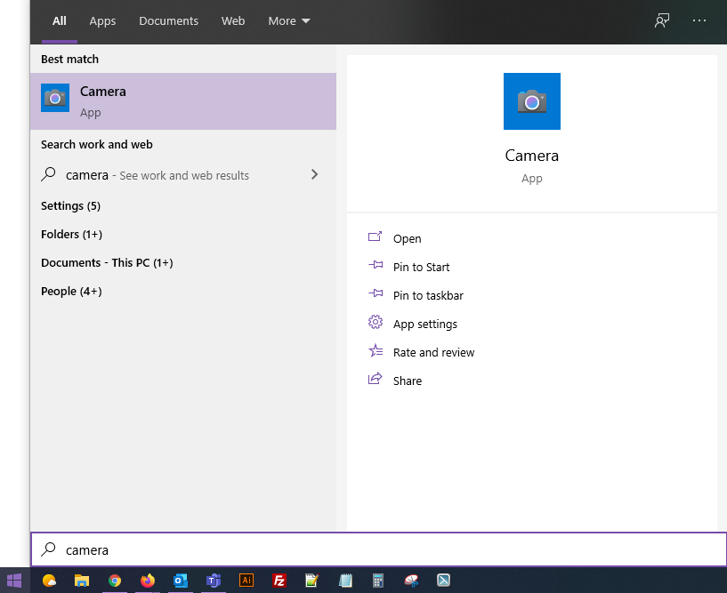Switch to the Documents search tab
This screenshot has height=593, width=727.
[x=168, y=21]
